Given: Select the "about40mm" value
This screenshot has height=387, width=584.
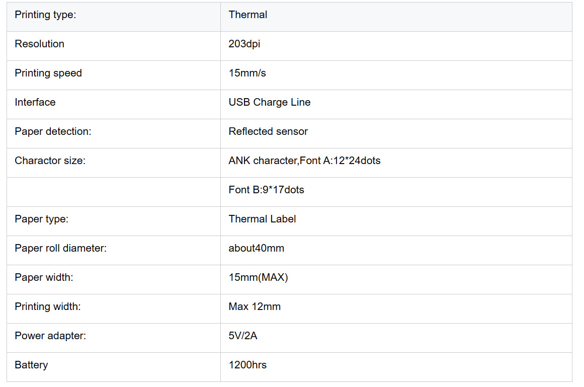Looking at the screenshot, I should pyautogui.click(x=257, y=248).
